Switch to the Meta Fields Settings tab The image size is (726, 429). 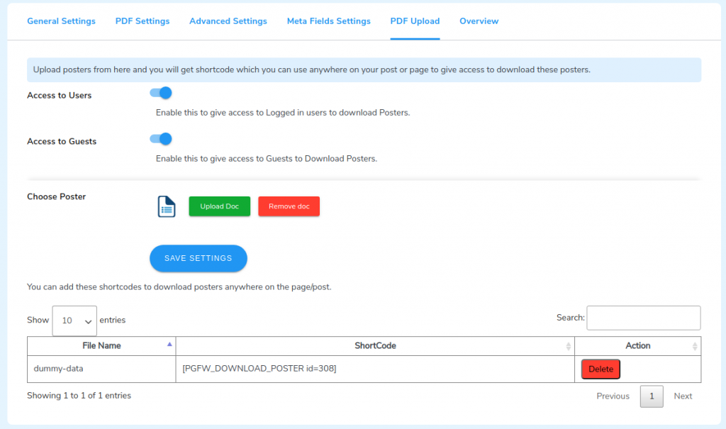pos(328,21)
